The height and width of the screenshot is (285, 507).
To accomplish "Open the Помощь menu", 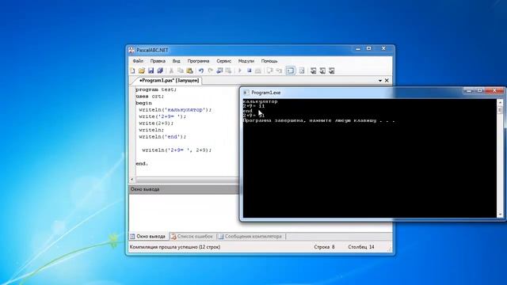I will pyautogui.click(x=269, y=61).
